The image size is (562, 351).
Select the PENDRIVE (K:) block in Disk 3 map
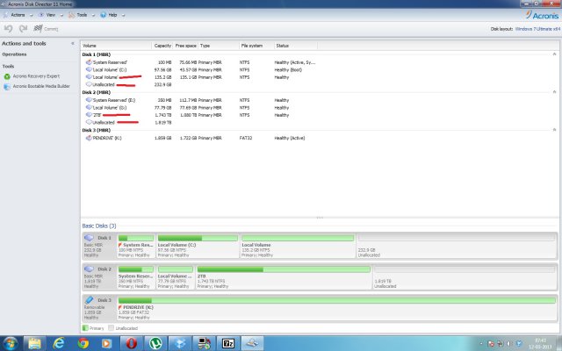[x=337, y=308]
